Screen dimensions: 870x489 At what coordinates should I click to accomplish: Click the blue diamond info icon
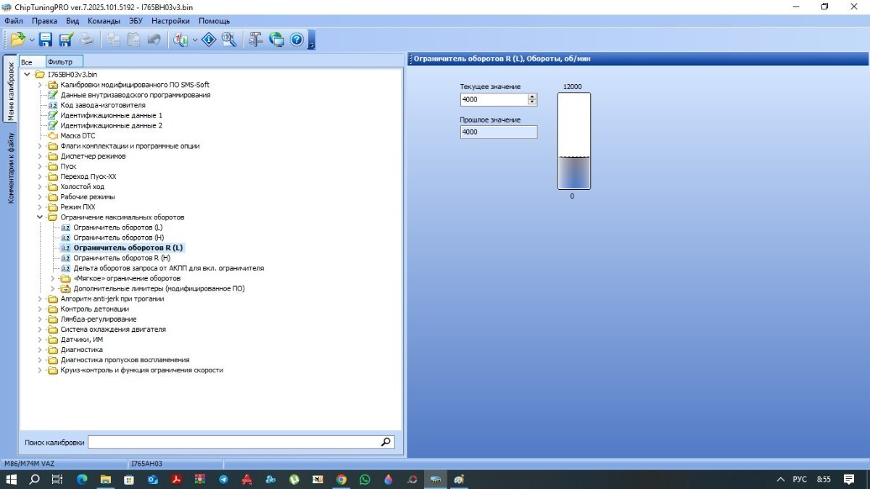tap(209, 39)
